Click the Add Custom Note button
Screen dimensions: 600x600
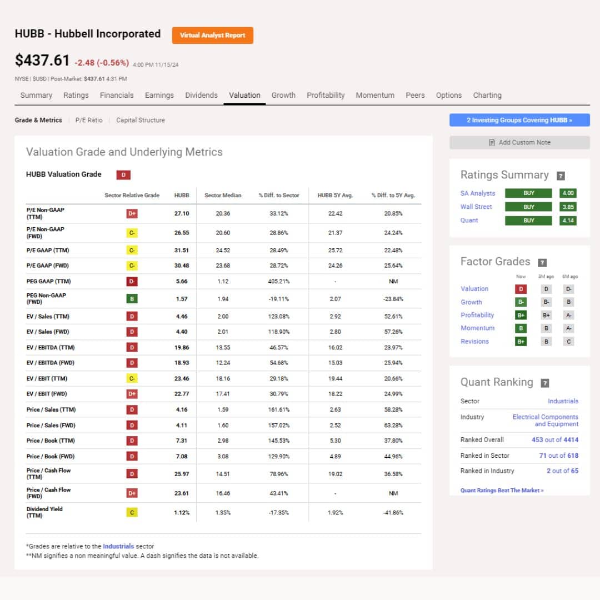click(519, 142)
